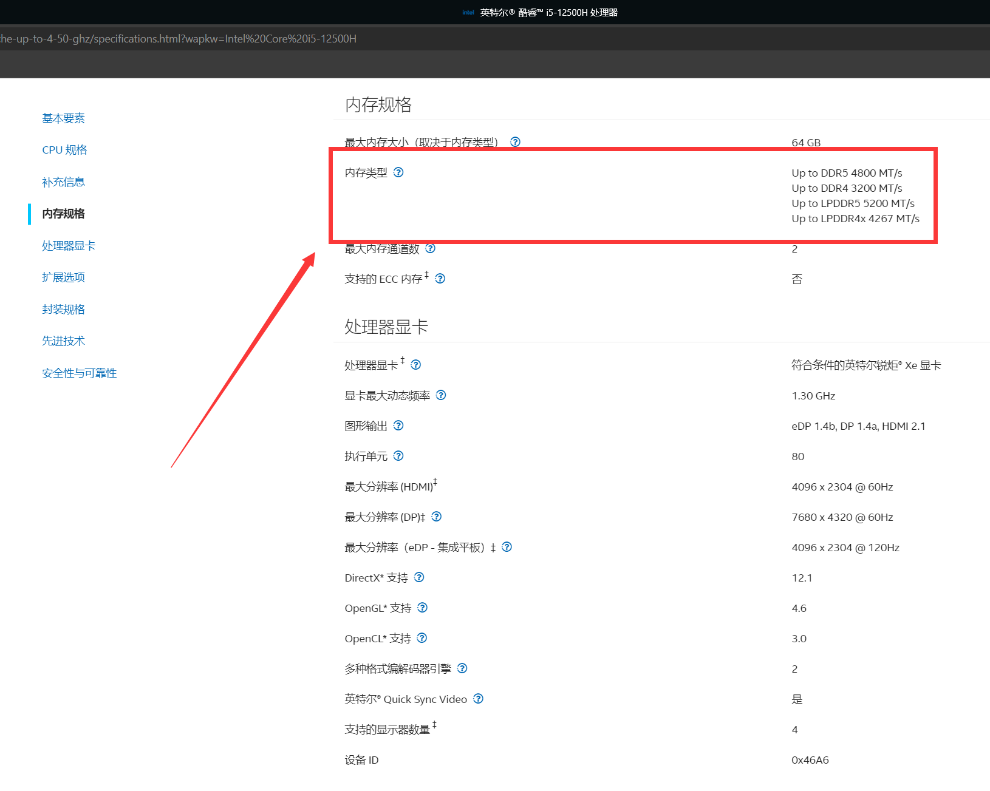Click the 设备 ID label
The image size is (990, 791).
pyautogui.click(x=361, y=760)
